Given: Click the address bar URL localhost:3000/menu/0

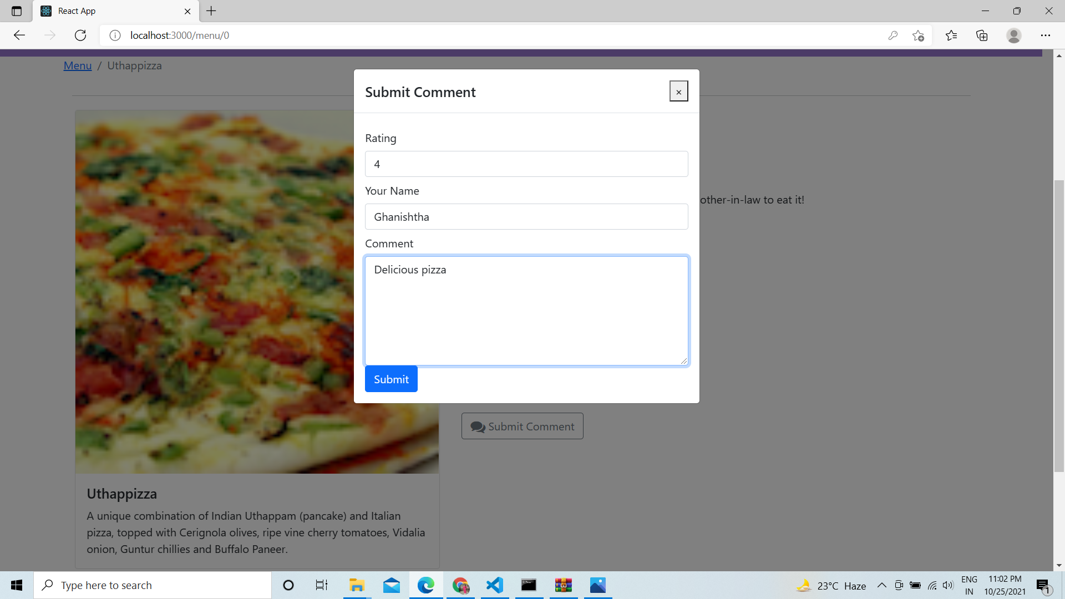Looking at the screenshot, I should 180,35.
